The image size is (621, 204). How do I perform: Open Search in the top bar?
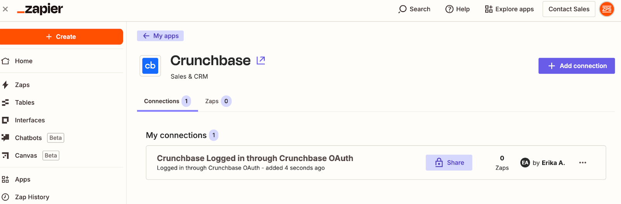pyautogui.click(x=414, y=9)
